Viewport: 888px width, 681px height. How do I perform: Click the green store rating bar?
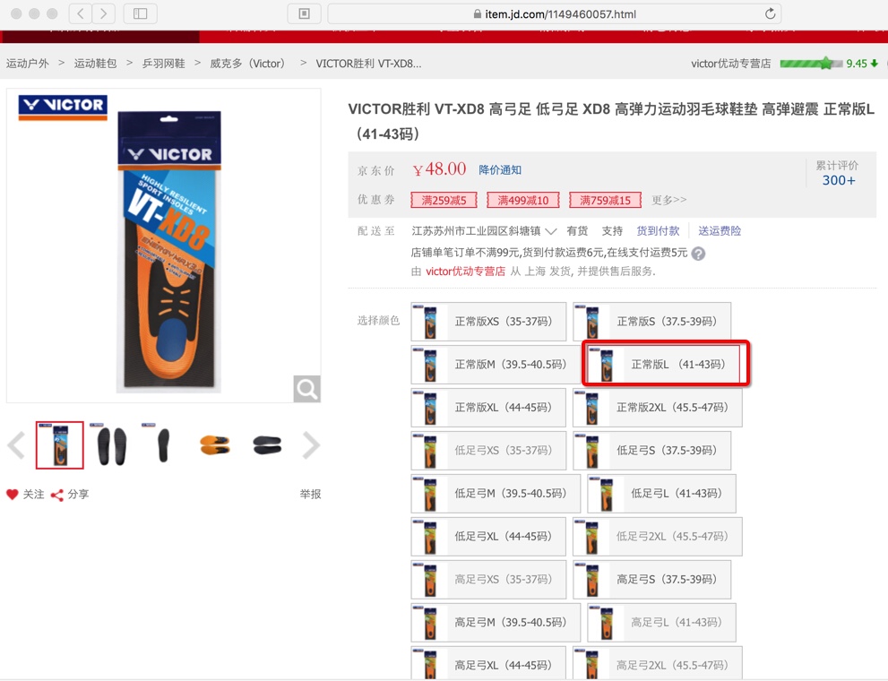pos(811,64)
